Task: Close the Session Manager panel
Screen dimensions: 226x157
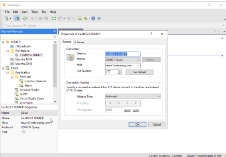Action: [54, 31]
